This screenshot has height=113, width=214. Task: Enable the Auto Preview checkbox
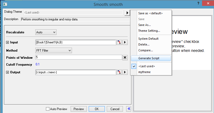[48, 109]
